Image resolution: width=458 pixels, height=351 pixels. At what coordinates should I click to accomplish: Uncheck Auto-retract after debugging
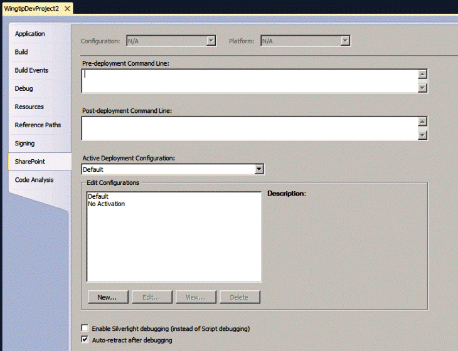point(85,340)
